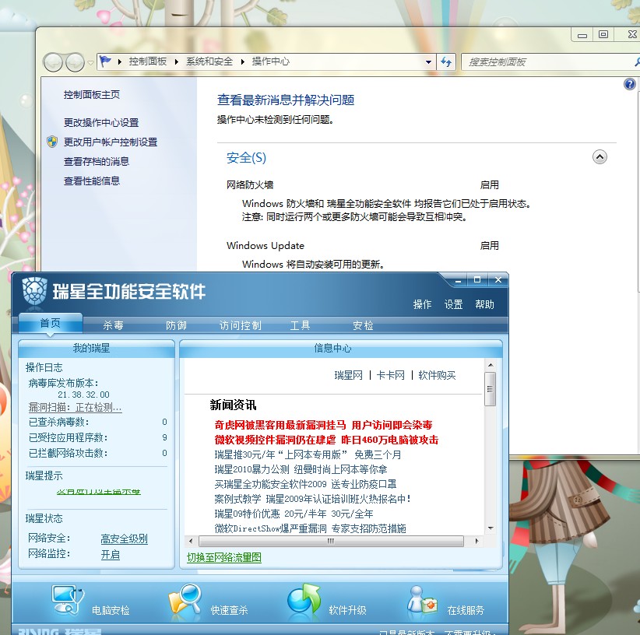This screenshot has width=640, height=635.
Task: Open 在线服务 online service icon
Action: [x=423, y=599]
